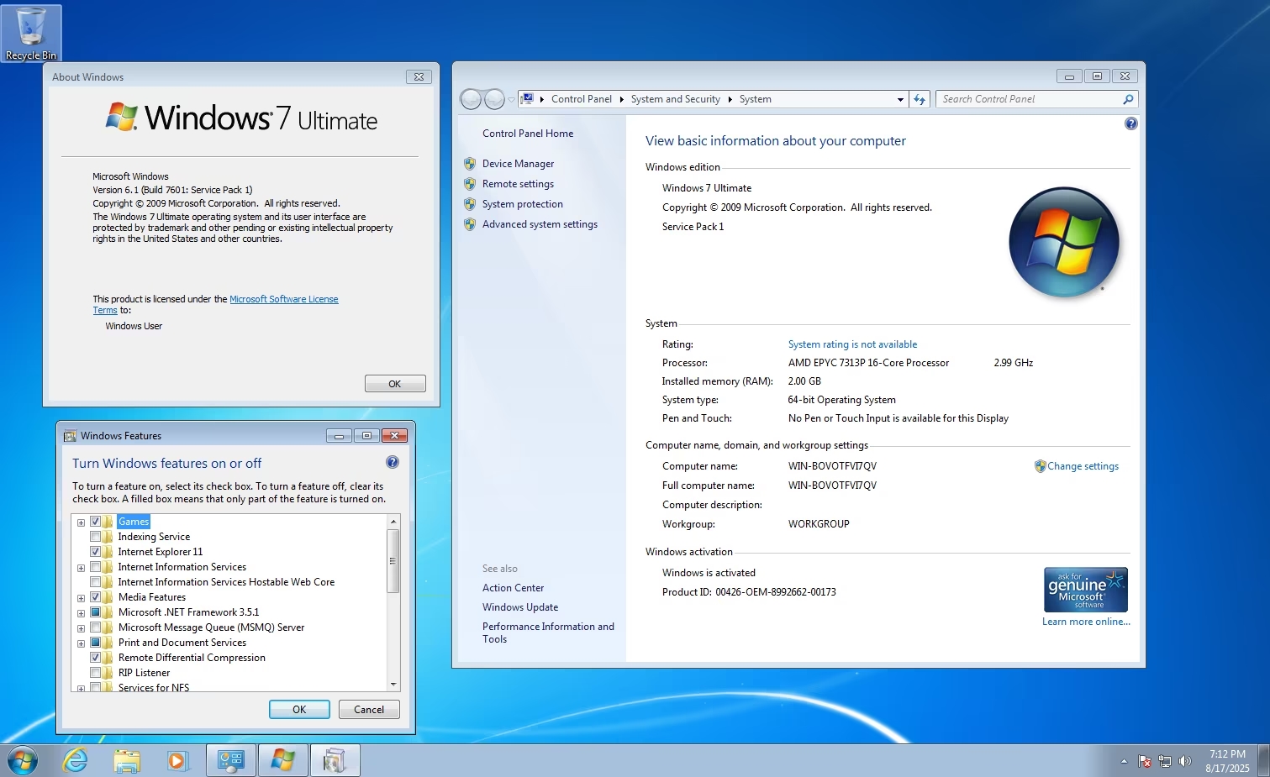Open Windows Update under See also
1270x777 pixels.
520,607
